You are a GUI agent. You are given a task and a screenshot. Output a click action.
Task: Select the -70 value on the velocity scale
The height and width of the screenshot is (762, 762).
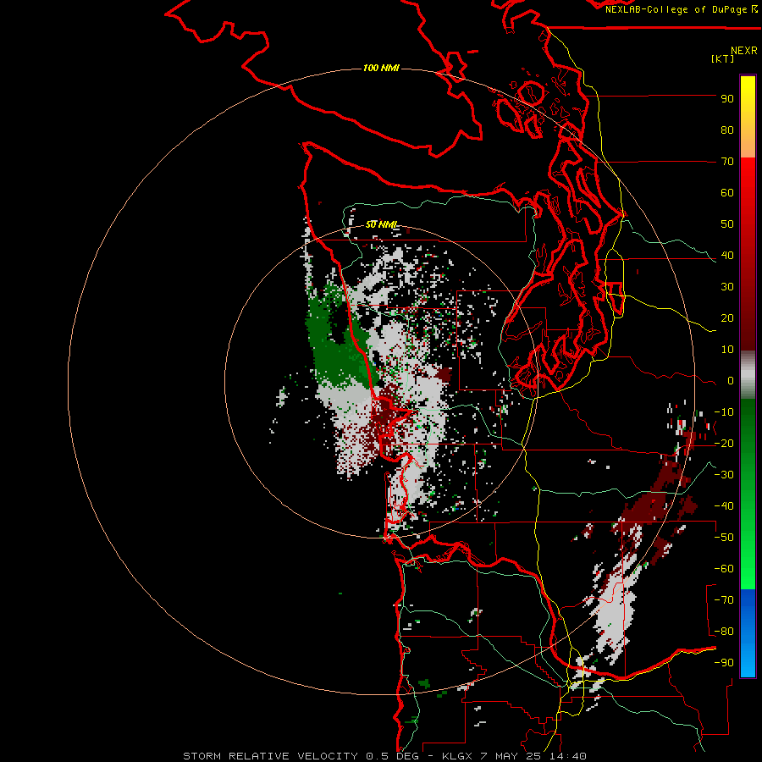pyautogui.click(x=724, y=600)
